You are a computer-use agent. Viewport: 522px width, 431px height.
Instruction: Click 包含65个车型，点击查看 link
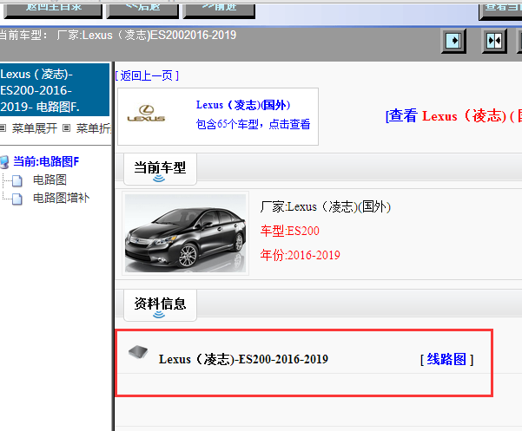(x=253, y=124)
